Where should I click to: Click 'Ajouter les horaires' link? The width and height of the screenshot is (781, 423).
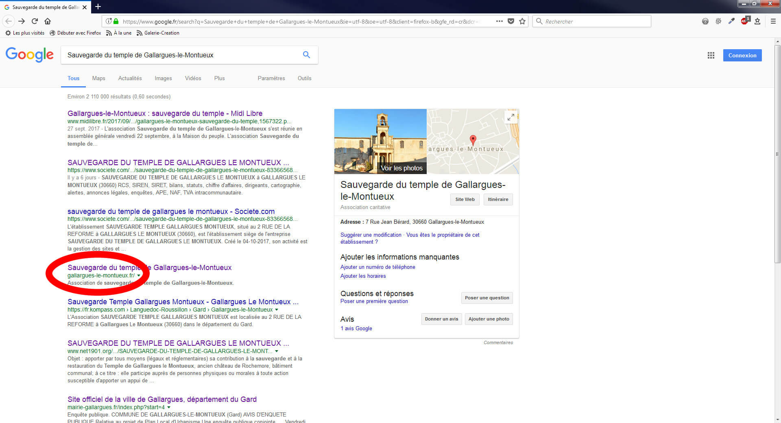point(363,276)
